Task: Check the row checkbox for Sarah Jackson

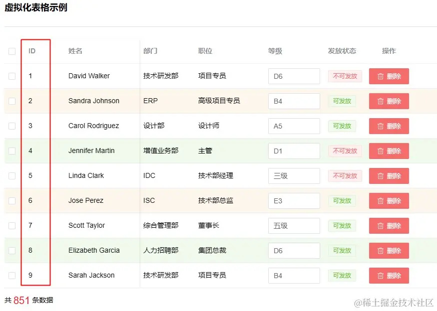Action: pyautogui.click(x=12, y=276)
